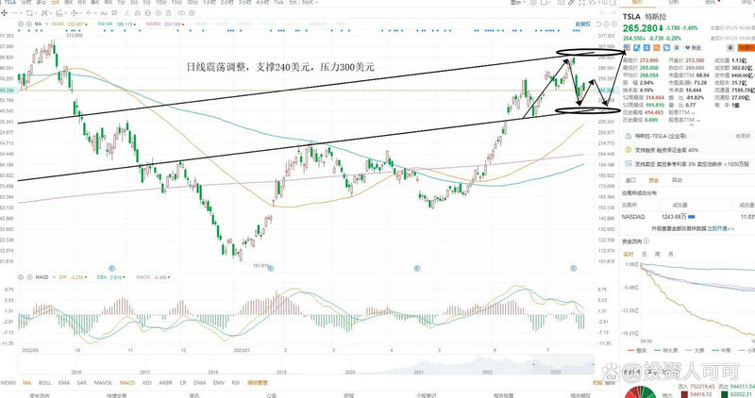Open the capital flow info icon
Screen dimensions: 755x398
click(646, 241)
